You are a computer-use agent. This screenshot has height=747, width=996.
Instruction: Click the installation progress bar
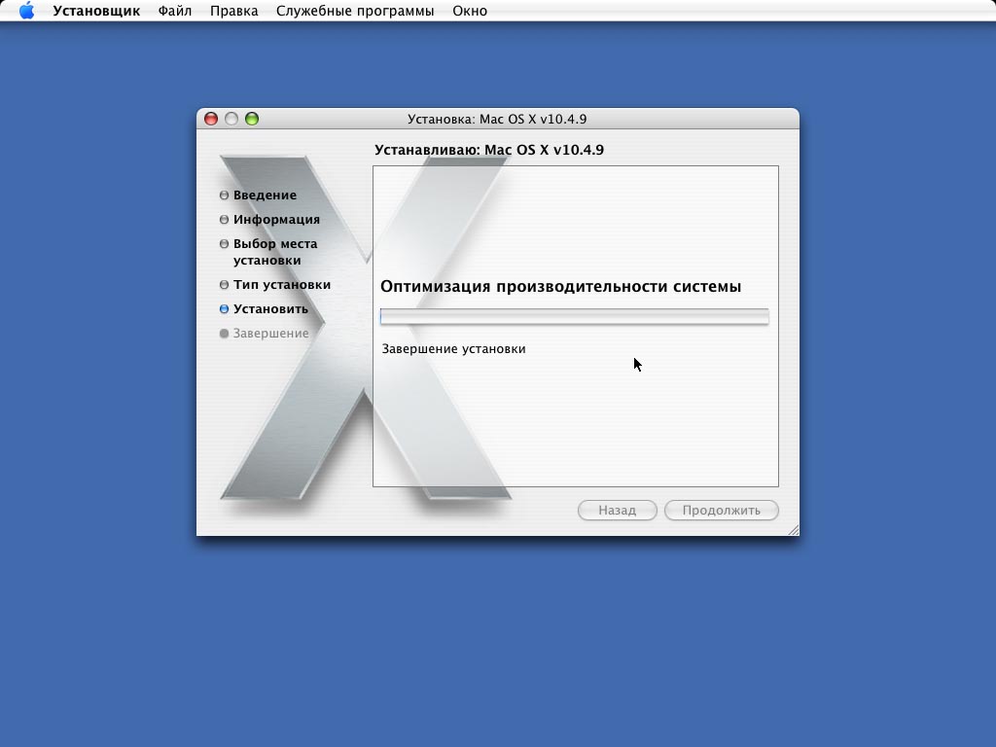(x=574, y=316)
